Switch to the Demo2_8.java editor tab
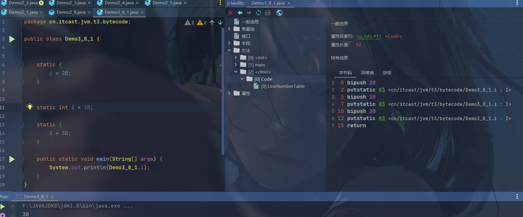This screenshot has width=523, height=217. pyautogui.click(x=71, y=12)
